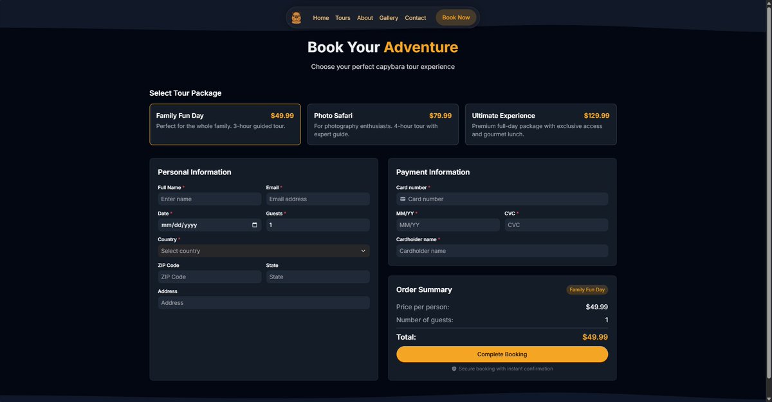This screenshot has height=402, width=772.
Task: Go to Home in navigation bar
Action: coord(321,18)
